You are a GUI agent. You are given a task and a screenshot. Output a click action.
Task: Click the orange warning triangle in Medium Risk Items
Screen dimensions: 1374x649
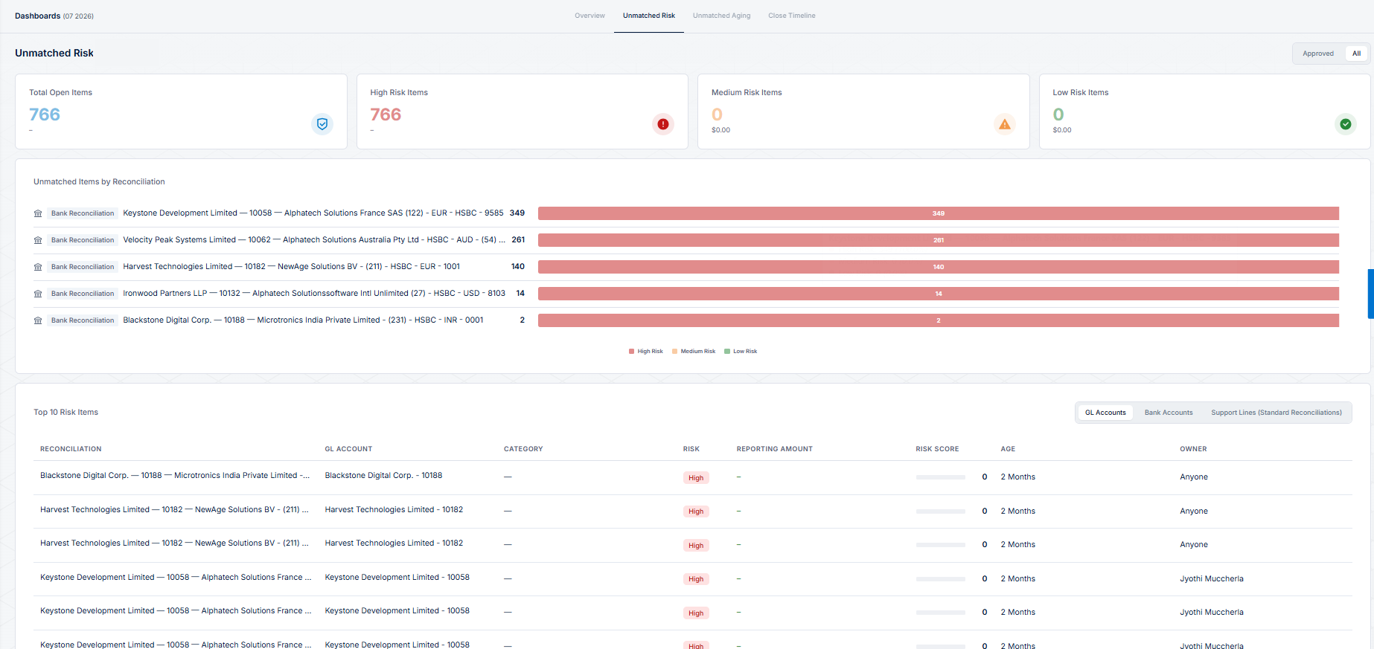(1005, 124)
